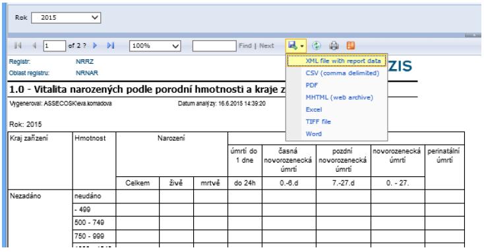Click the report title '1.0 - Vitalita narozených'
Image resolution: width=484 pixels, height=252 pixels.
(147, 89)
